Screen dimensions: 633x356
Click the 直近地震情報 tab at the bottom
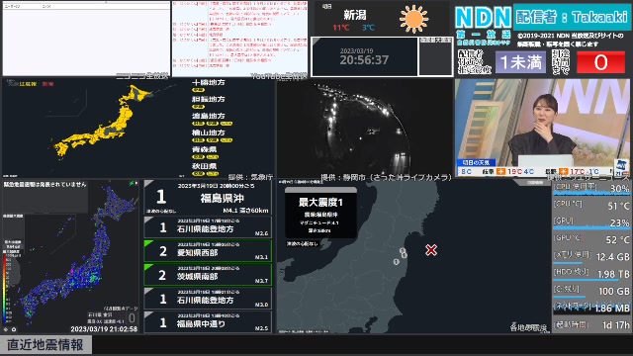45,345
